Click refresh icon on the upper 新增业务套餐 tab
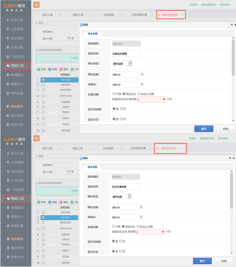The width and height of the screenshot is (236, 267). pyautogui.click(x=159, y=15)
